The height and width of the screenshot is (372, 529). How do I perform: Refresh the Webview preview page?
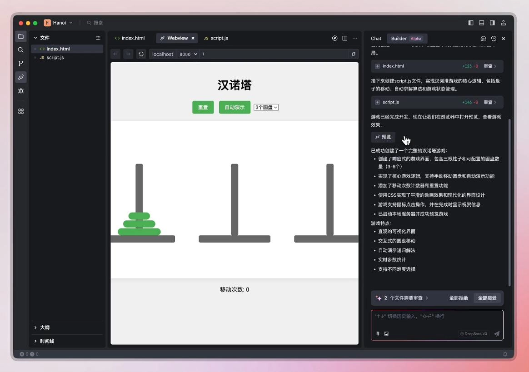pos(141,54)
